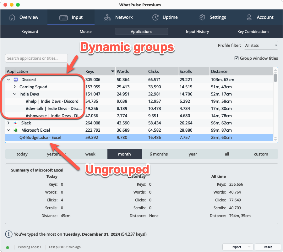The image size is (283, 252).
Task: Open the Profile filter dropdown
Action: click(261, 45)
